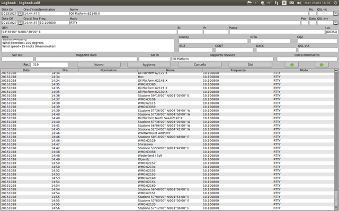This screenshot has width=339, height=211.
Task: Go to previous record with left green arrow
Action: pos(292,64)
